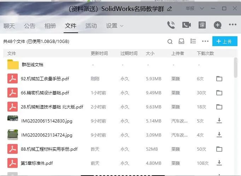Click PDF icon of 第5章标准件
Screen dimensions: 241x176
(12, 163)
